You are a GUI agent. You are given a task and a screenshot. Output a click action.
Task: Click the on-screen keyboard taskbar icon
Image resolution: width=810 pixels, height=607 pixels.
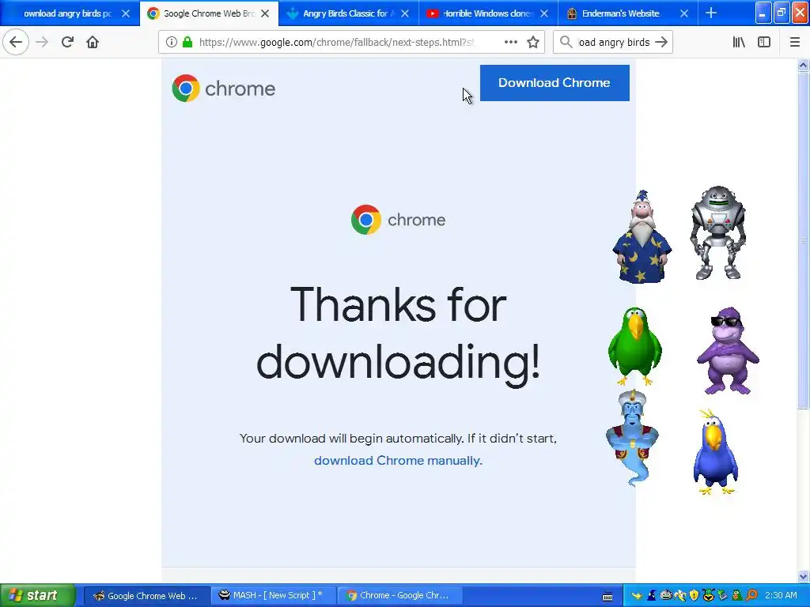point(607,596)
